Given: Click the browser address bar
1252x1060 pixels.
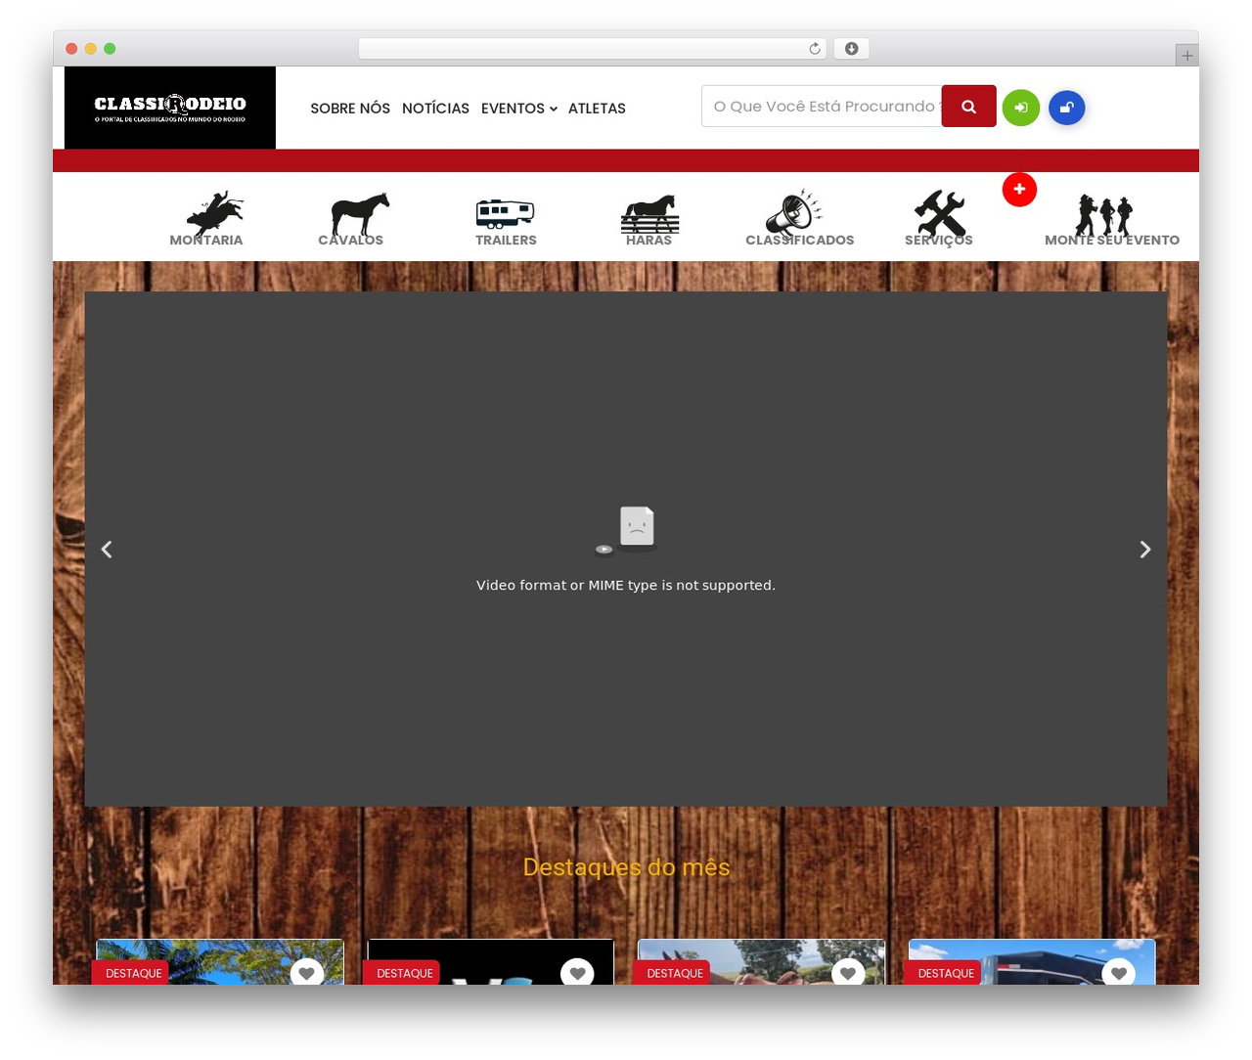Looking at the screenshot, I should click(x=593, y=49).
